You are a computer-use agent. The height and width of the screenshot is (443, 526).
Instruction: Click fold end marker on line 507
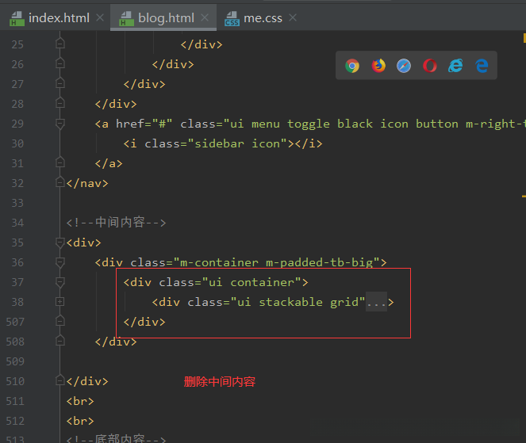point(60,321)
